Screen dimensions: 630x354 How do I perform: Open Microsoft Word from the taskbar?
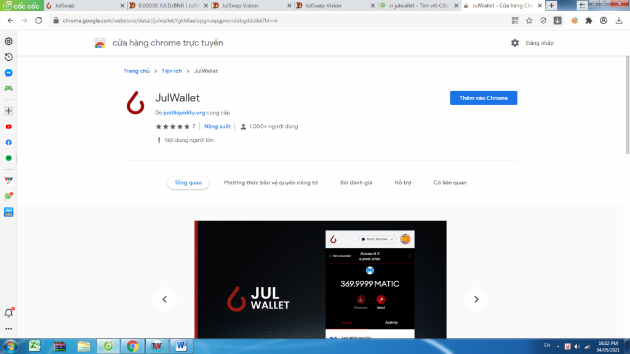pos(181,346)
